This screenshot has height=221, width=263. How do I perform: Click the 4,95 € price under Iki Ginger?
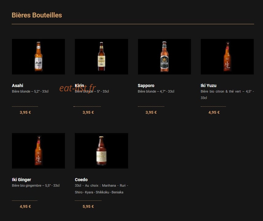pos(25,206)
